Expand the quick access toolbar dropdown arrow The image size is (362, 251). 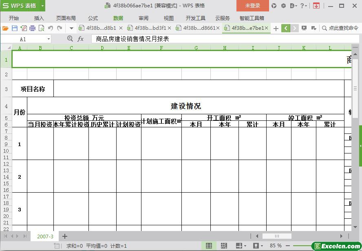click(71, 28)
